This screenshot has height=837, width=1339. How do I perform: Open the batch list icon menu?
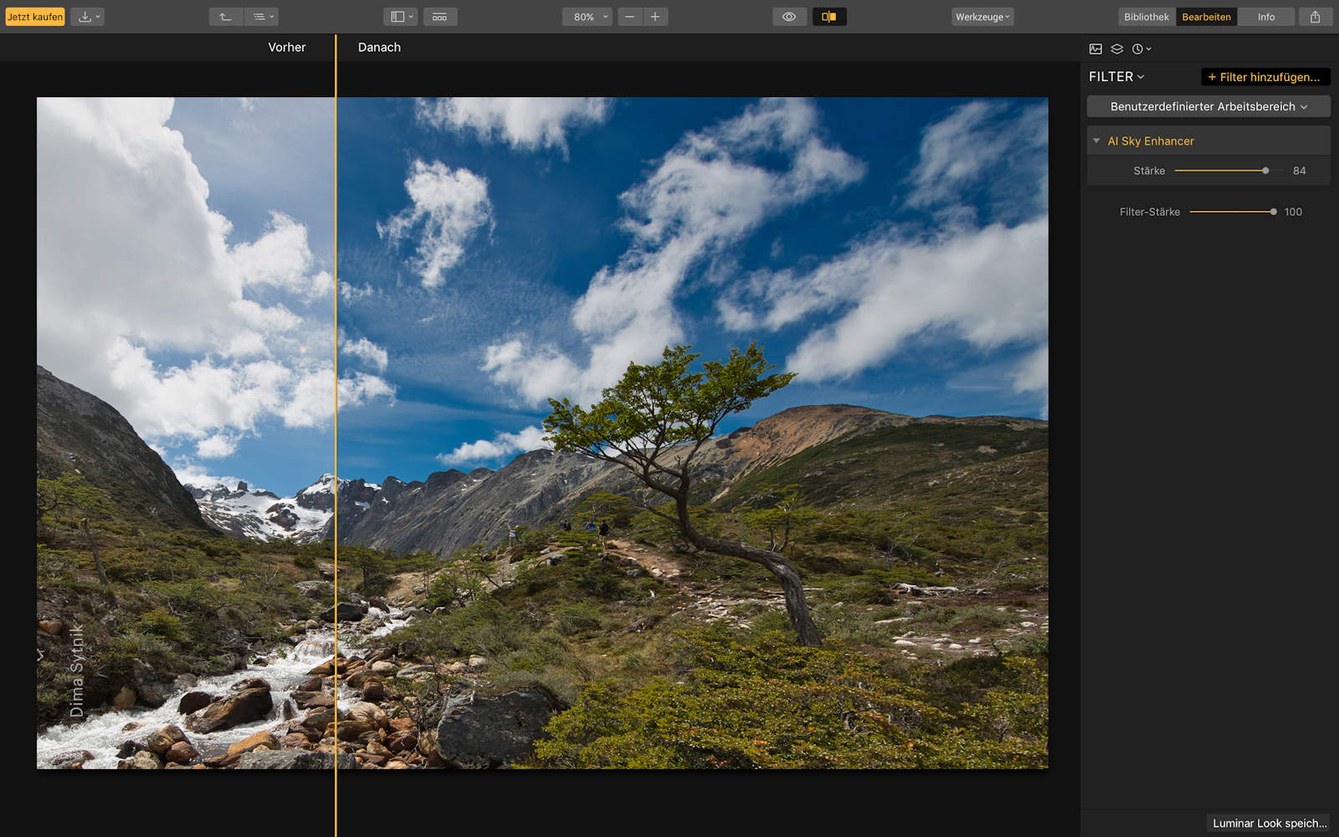(x=263, y=17)
